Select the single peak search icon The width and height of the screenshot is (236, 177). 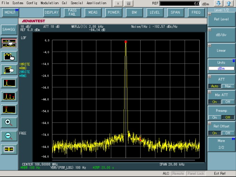click(9, 83)
